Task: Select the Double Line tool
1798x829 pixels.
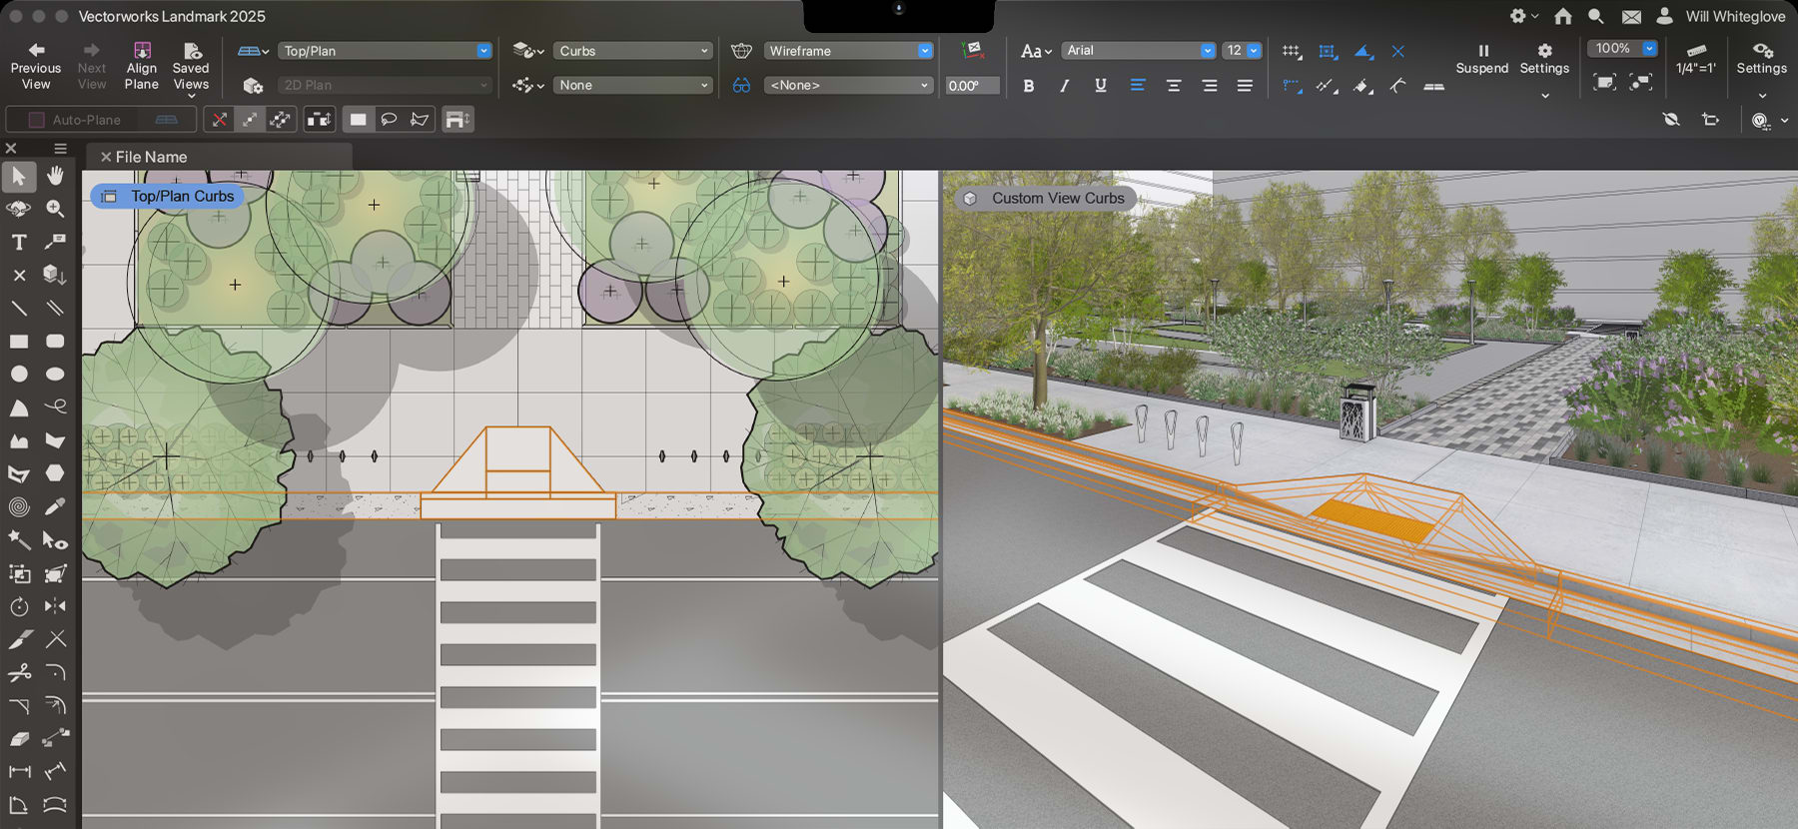Action: [x=55, y=308]
